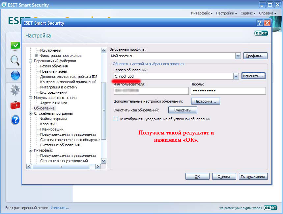Select 'Файлы журнала' tree item
The image size is (283, 214).
point(54,119)
